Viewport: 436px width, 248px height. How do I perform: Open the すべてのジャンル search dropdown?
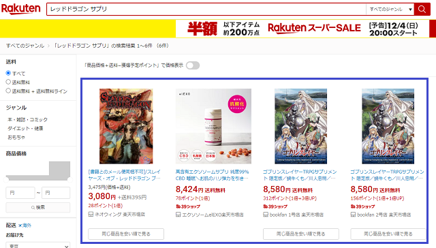click(x=390, y=9)
